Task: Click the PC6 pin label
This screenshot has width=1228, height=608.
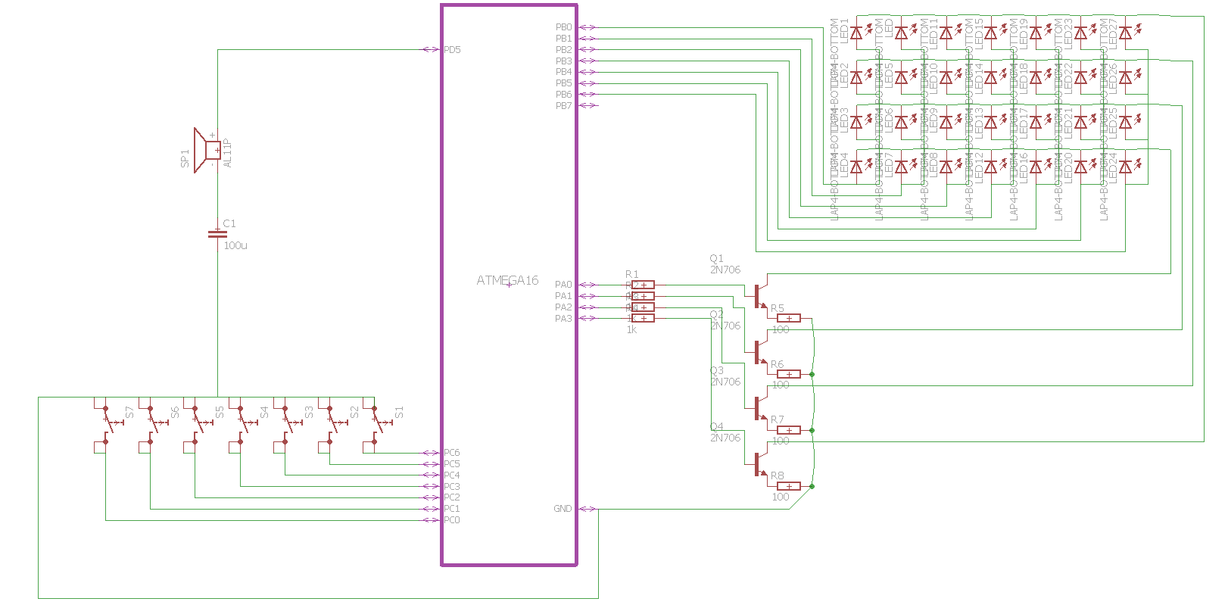Action: coord(452,453)
